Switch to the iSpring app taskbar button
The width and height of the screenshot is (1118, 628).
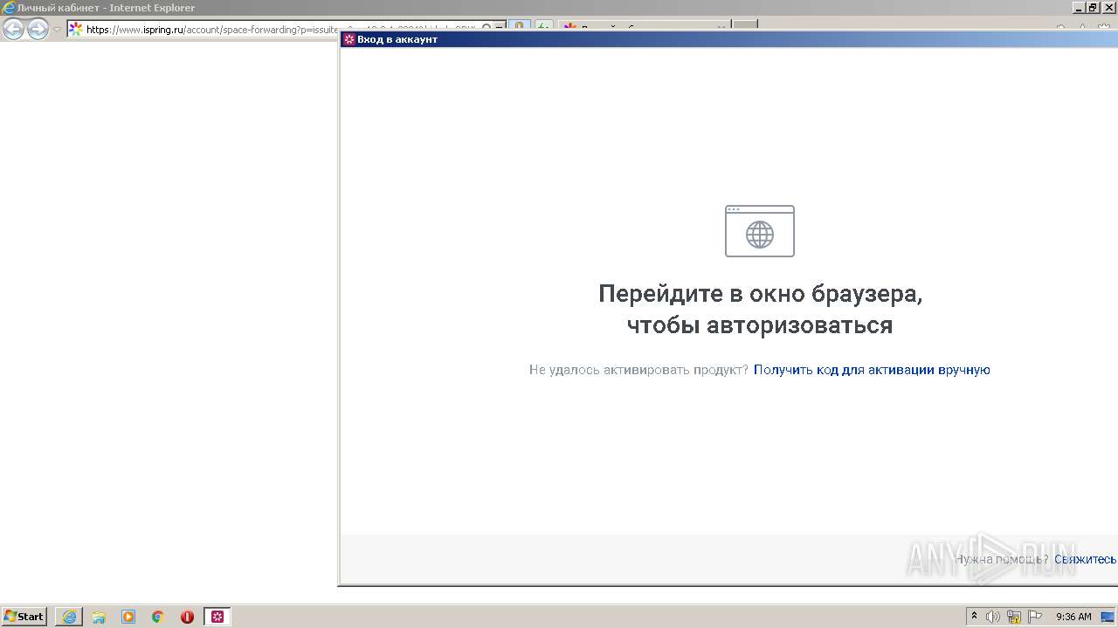(x=217, y=617)
